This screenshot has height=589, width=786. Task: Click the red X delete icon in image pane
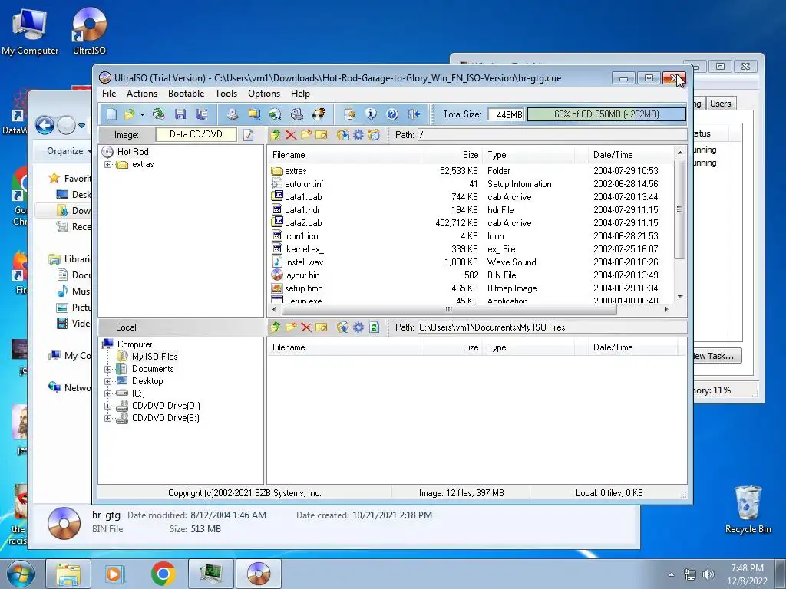(291, 135)
